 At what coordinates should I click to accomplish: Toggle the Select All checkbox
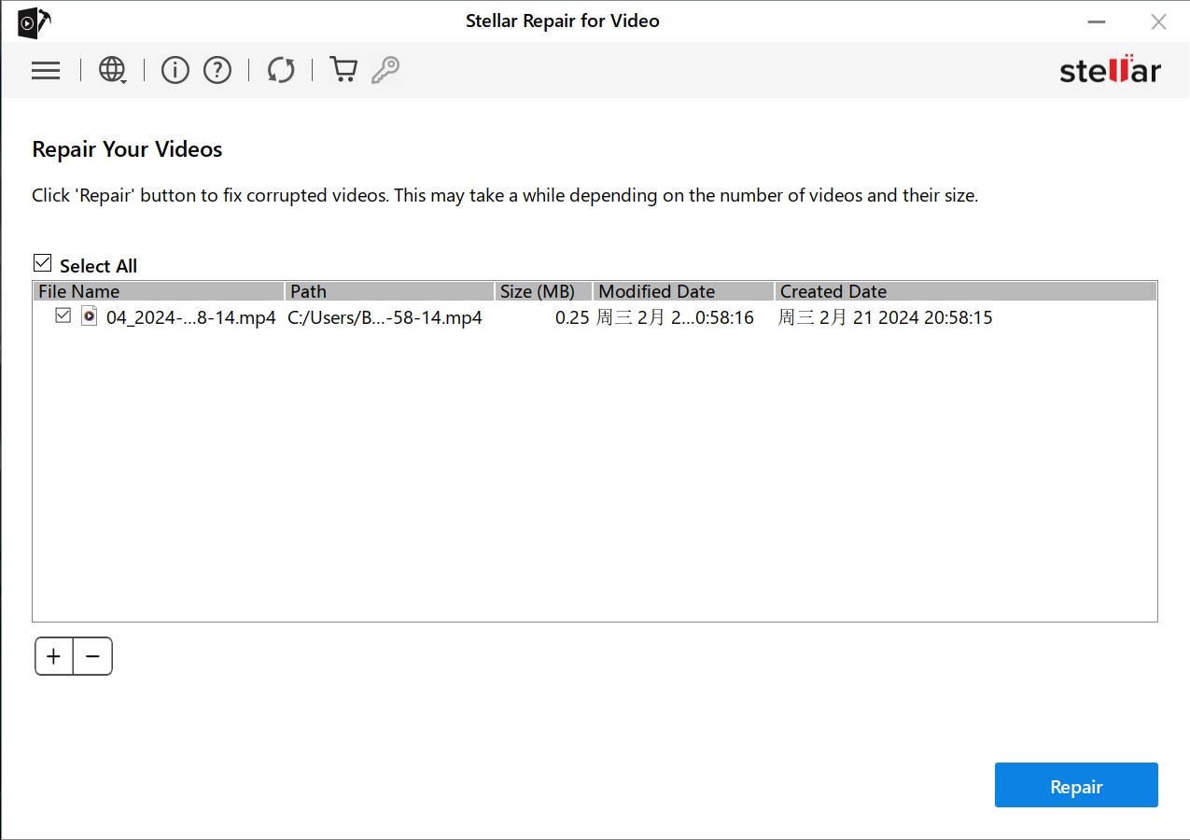(x=42, y=263)
